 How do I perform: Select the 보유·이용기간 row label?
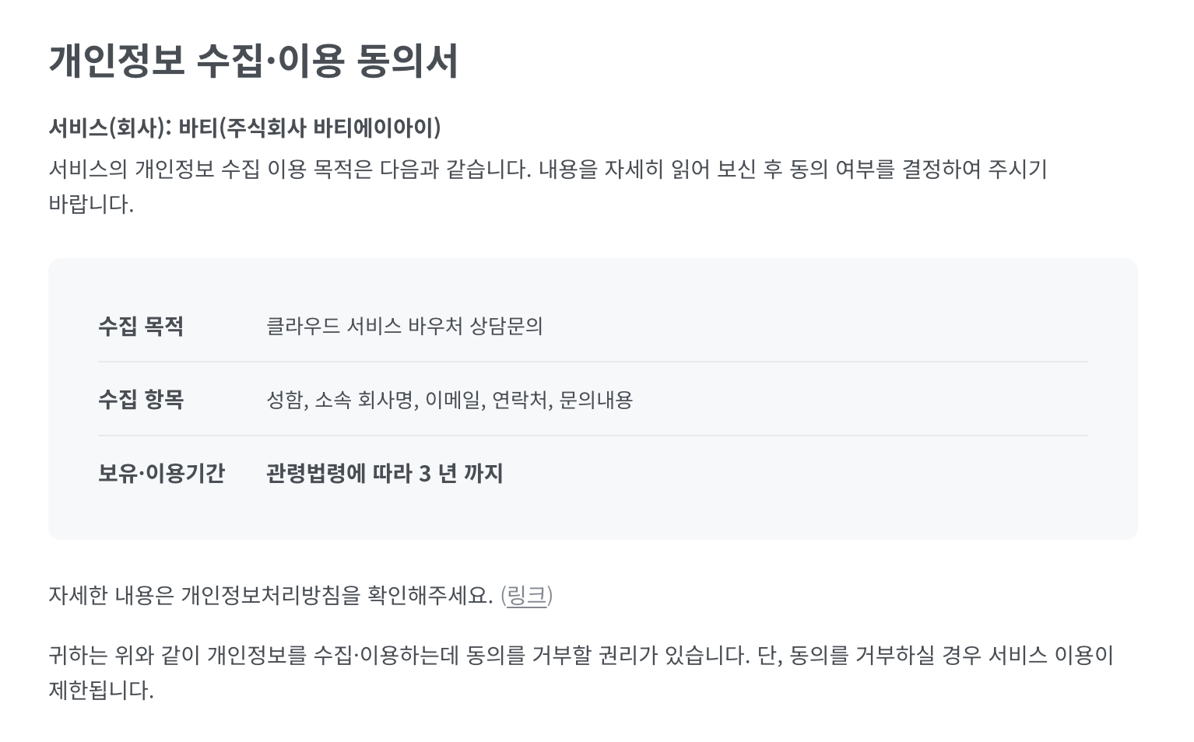161,473
